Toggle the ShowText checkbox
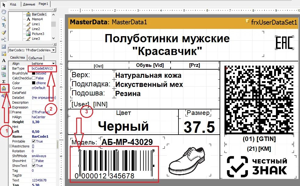This screenshot has width=300, height=186. click(34, 166)
